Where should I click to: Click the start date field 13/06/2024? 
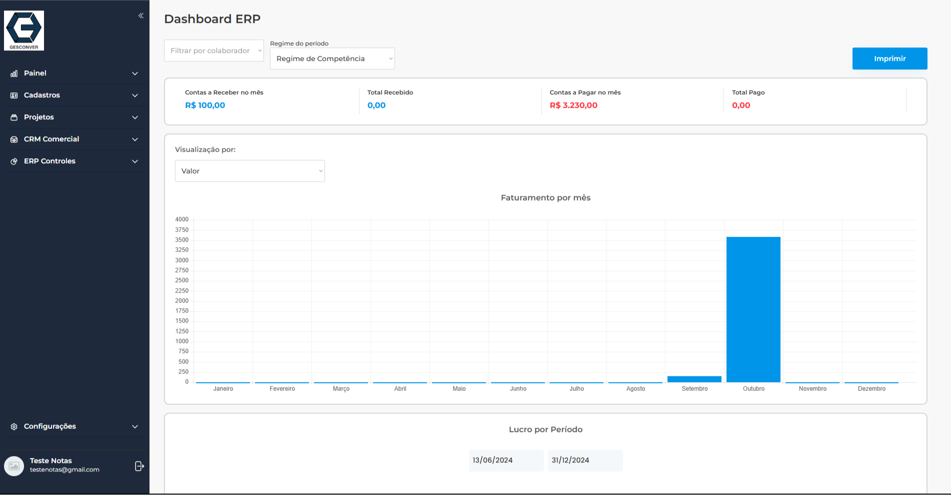coord(506,460)
